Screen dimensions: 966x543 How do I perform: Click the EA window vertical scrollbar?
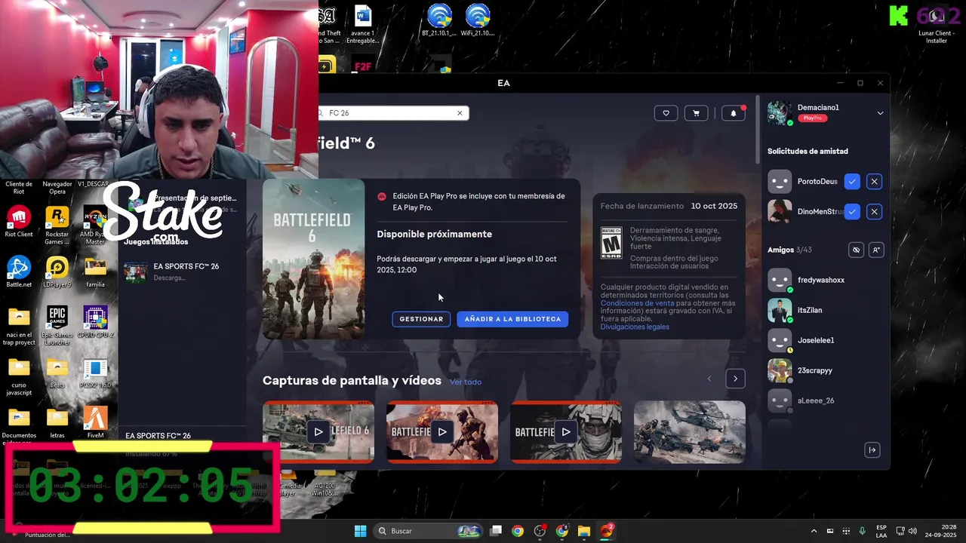[x=758, y=128]
